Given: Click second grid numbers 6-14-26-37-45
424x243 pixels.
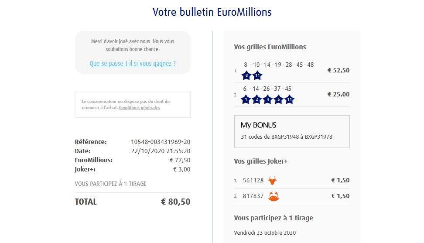Looking at the screenshot, I should [x=267, y=89].
